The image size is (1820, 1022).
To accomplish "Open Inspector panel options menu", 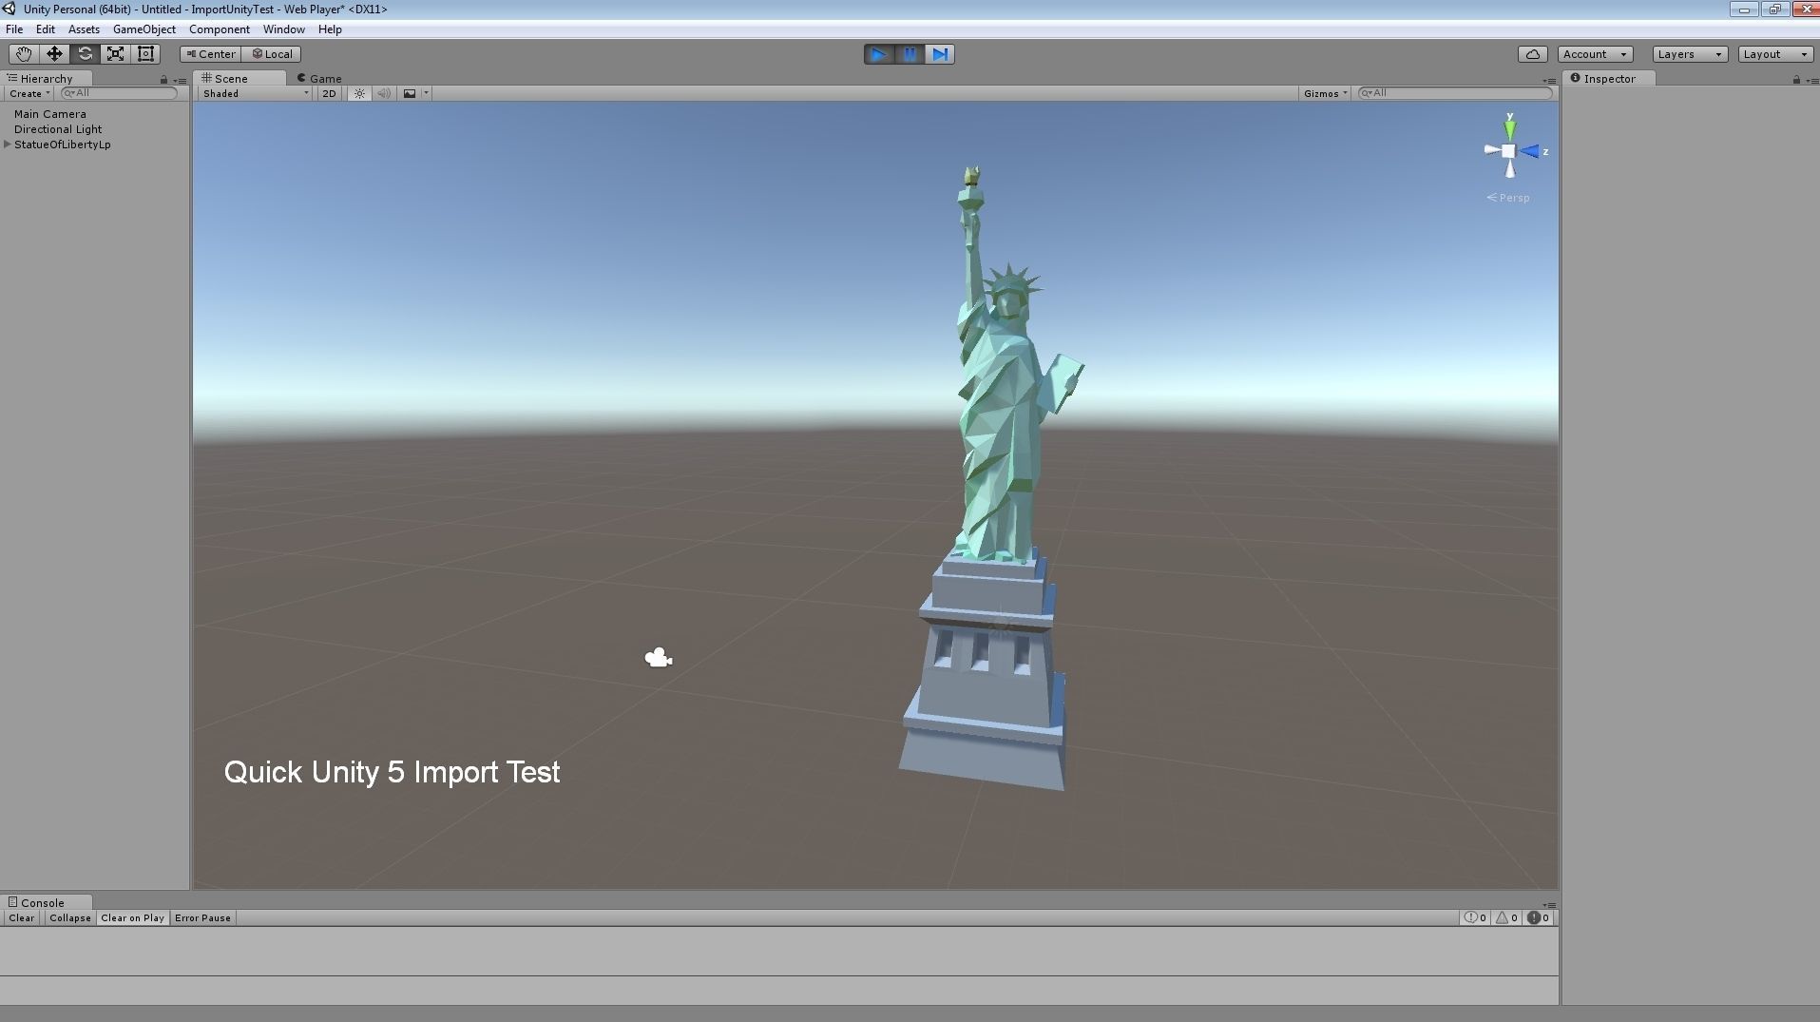I will [x=1812, y=80].
